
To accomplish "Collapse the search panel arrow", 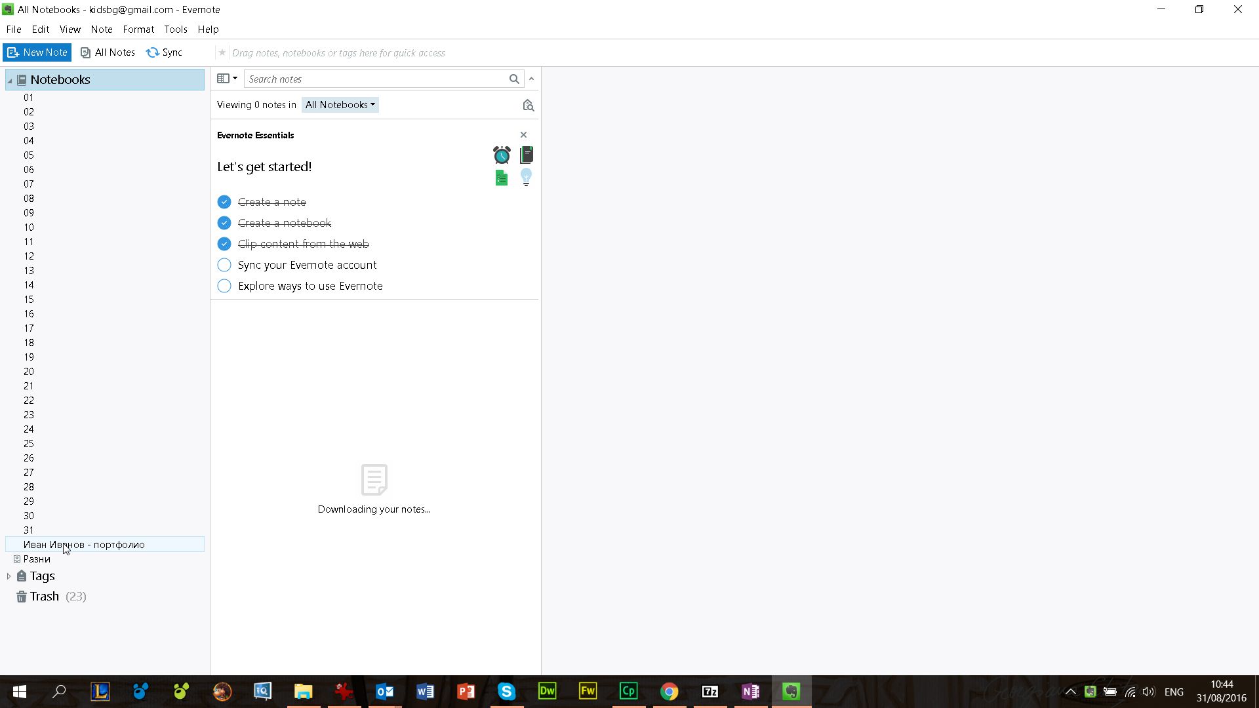I will 532,79.
